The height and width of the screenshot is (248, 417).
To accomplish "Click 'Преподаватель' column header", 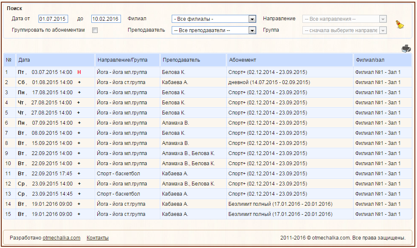I will click(193, 60).
